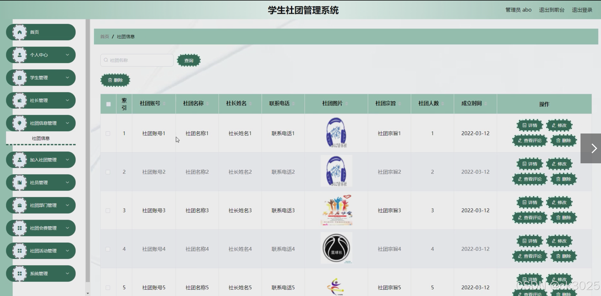Viewport: 601px width, 296px height.
Task: Check the checkbox for row 1
Action: [108, 134]
